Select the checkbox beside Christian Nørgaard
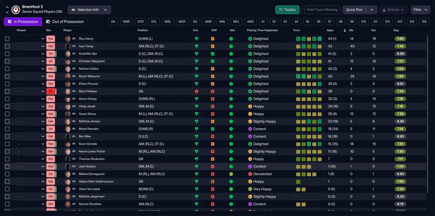This screenshot has height=216, width=435. coord(7,61)
